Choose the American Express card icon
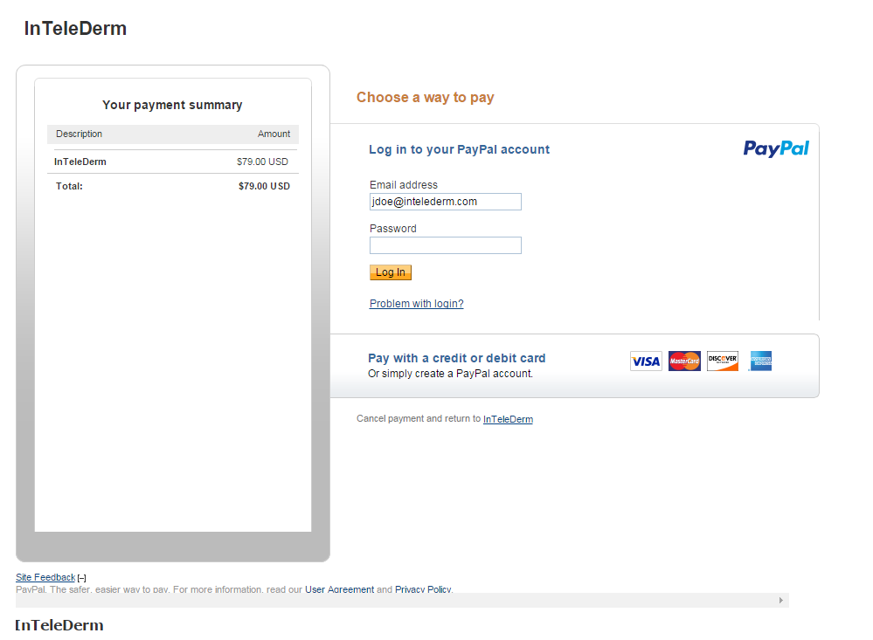The height and width of the screenshot is (640, 873). [760, 361]
